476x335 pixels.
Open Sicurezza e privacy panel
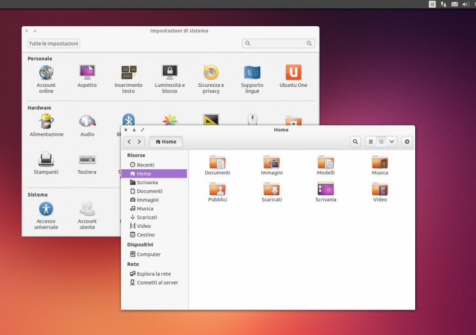click(x=211, y=74)
